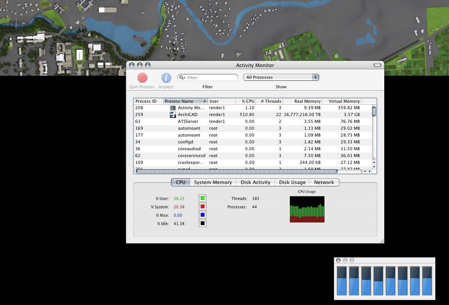
Task: Click the green % User color swatch
Action: pos(202,198)
